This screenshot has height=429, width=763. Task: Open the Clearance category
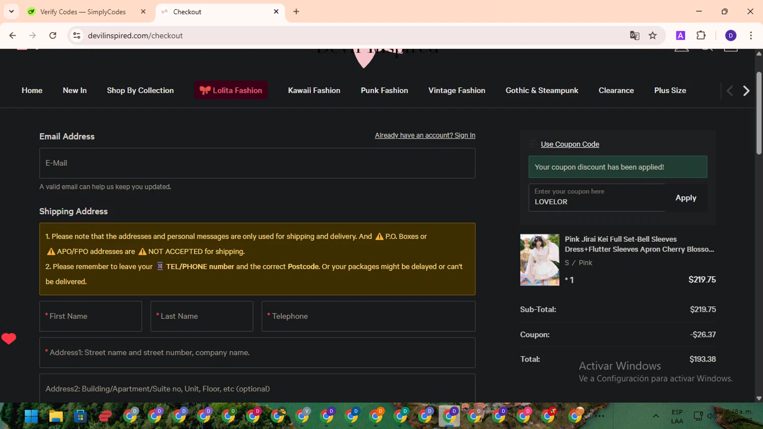point(616,91)
